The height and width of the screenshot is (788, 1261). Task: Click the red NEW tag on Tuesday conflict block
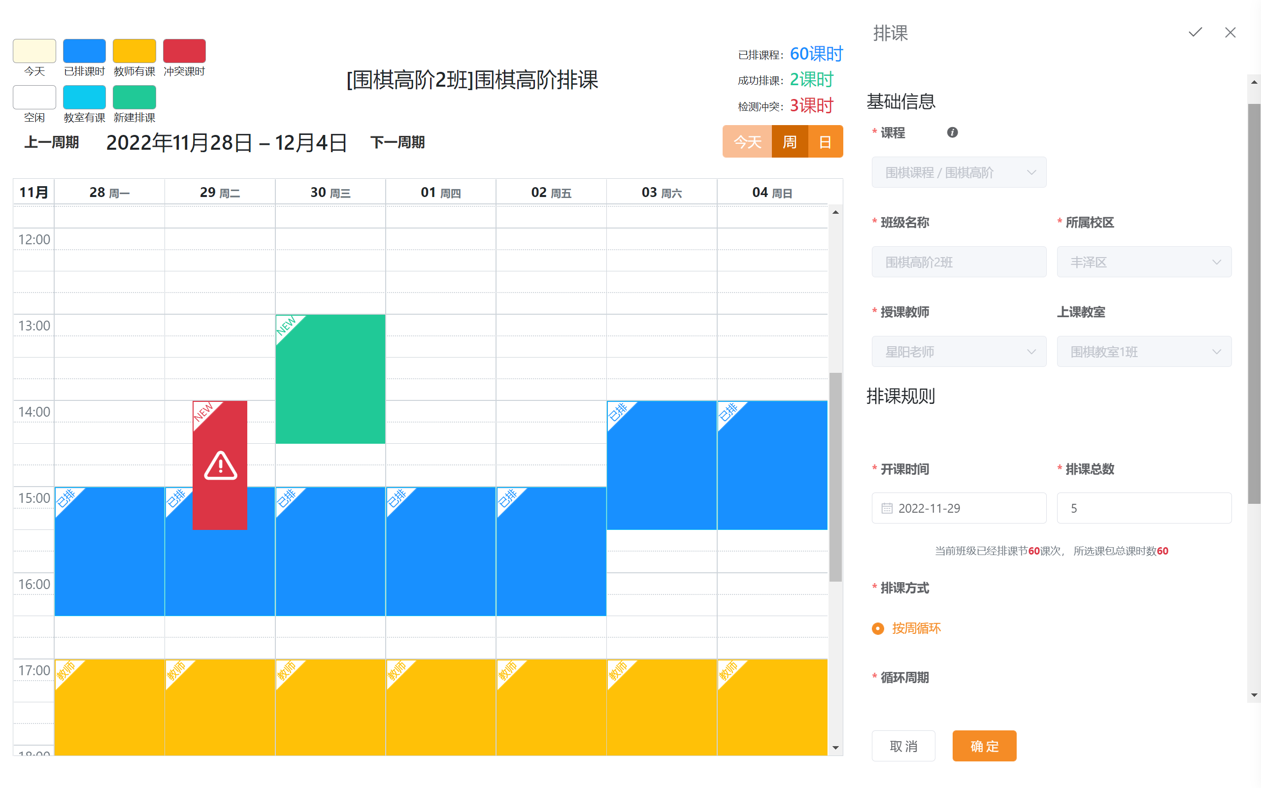click(x=204, y=412)
